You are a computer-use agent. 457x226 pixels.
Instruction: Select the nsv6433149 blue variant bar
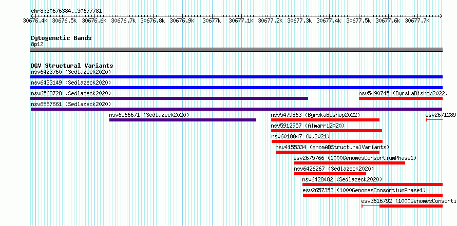pos(236,88)
